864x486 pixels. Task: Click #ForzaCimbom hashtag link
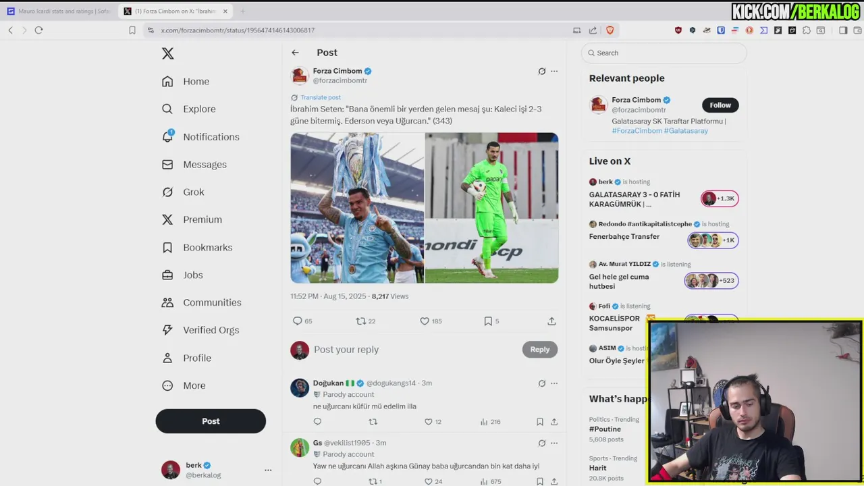(637, 131)
